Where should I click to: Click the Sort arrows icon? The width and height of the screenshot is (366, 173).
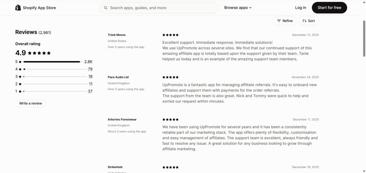(304, 21)
